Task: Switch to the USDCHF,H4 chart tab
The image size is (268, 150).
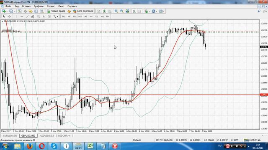Action: (64, 136)
